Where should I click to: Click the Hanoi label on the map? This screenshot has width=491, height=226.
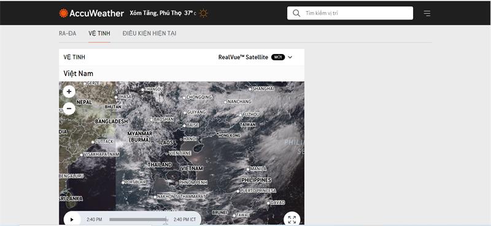tap(190, 139)
